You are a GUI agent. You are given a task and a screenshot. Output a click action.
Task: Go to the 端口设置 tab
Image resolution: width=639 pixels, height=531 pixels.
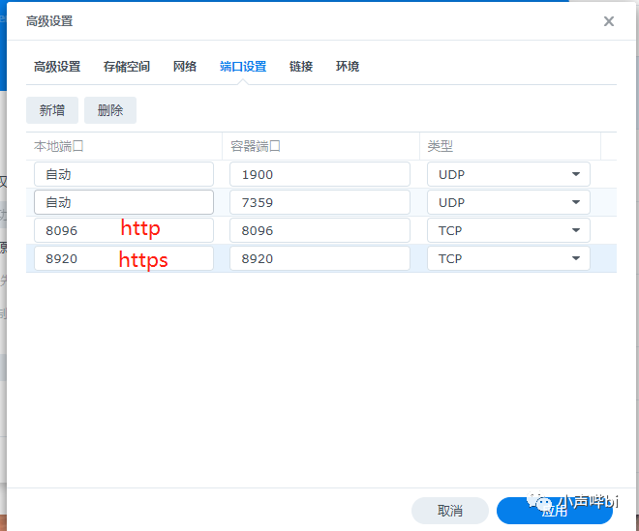[243, 67]
